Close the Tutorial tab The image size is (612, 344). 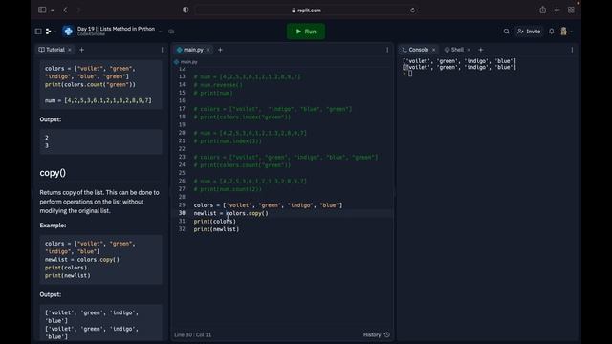pyautogui.click(x=70, y=50)
